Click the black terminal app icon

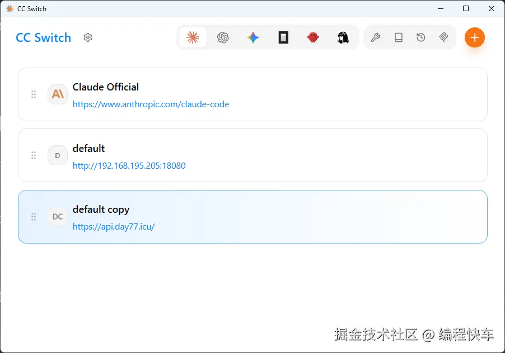(283, 37)
